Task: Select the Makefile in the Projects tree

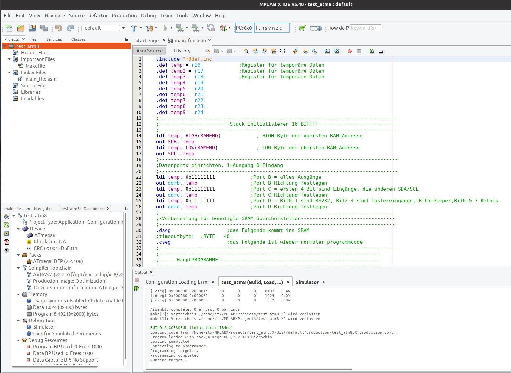Action: [35, 66]
